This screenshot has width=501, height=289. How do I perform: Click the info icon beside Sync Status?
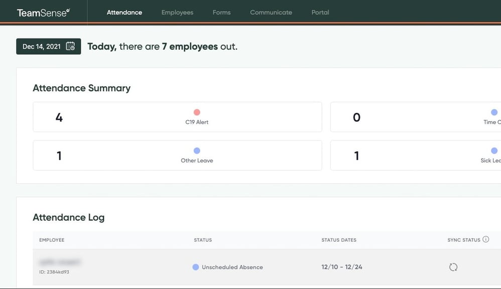coord(485,239)
